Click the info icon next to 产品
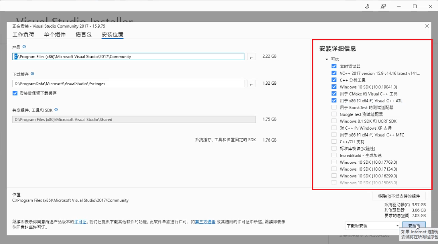Screen dimensions: 438x244 (24, 47)
